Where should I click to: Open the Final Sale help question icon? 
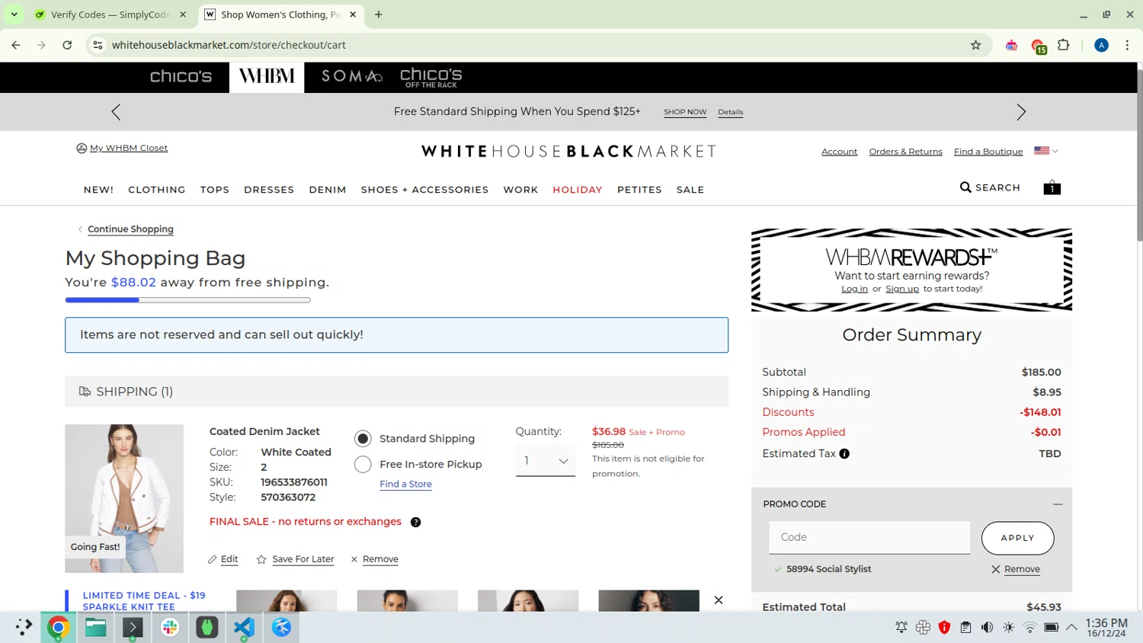click(x=415, y=522)
